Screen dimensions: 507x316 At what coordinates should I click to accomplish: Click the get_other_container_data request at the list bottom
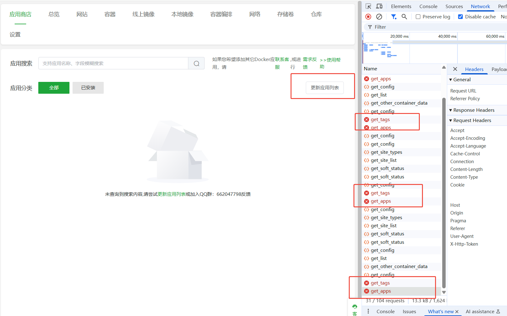[399, 266]
